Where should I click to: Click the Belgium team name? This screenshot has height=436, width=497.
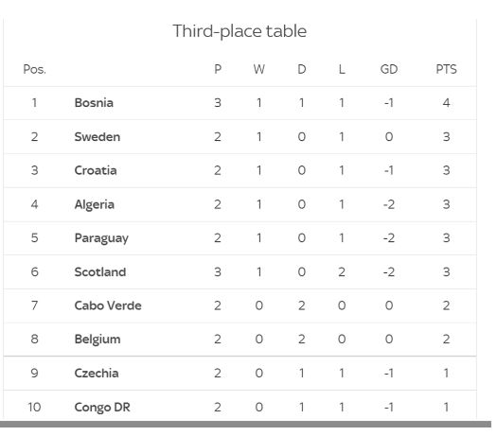pos(98,340)
